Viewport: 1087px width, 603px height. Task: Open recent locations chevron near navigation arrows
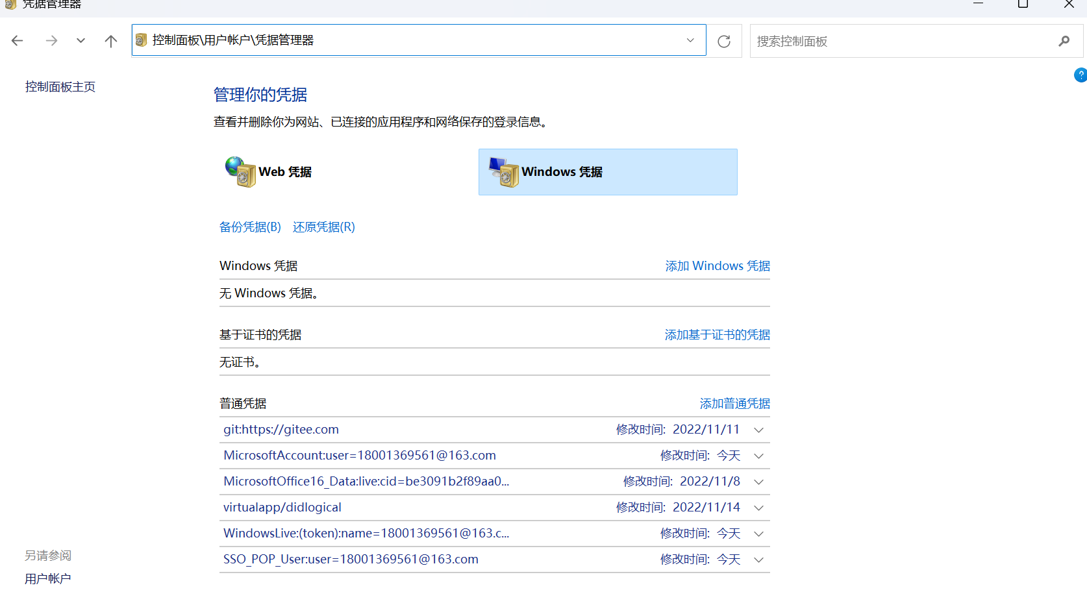[81, 41]
